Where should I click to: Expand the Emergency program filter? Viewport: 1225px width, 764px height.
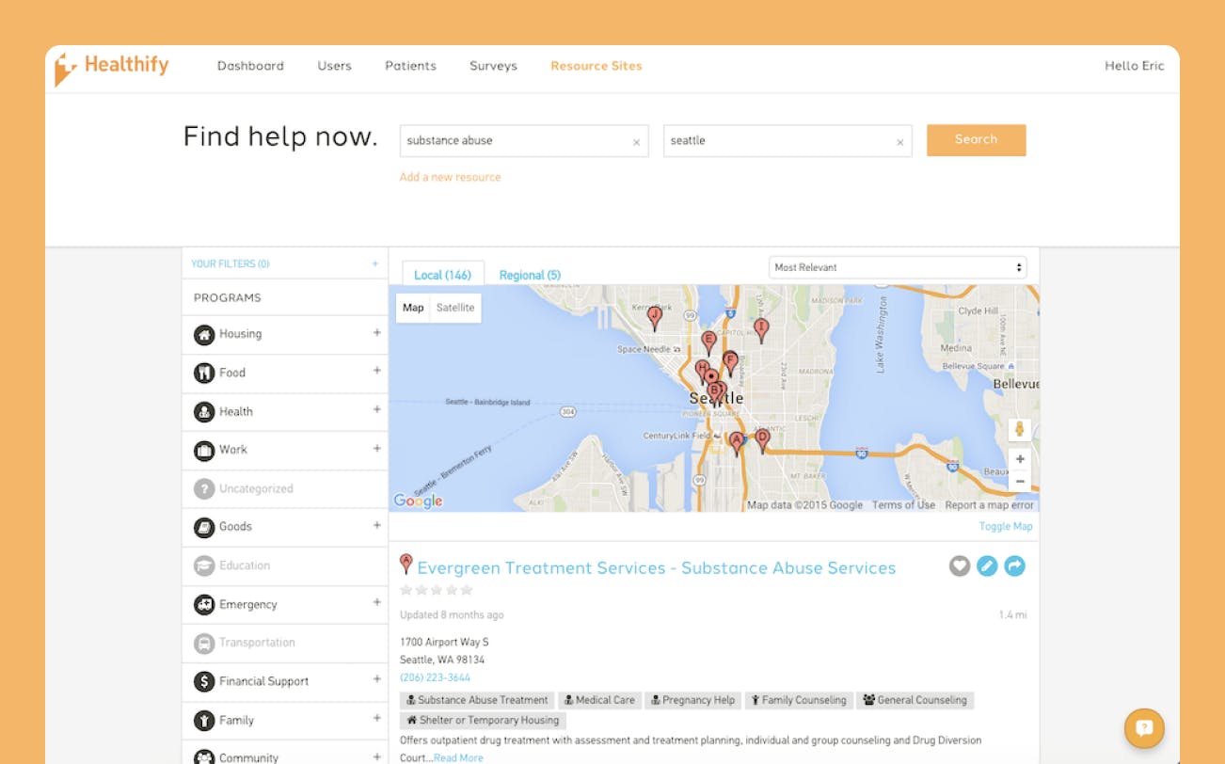coord(376,602)
